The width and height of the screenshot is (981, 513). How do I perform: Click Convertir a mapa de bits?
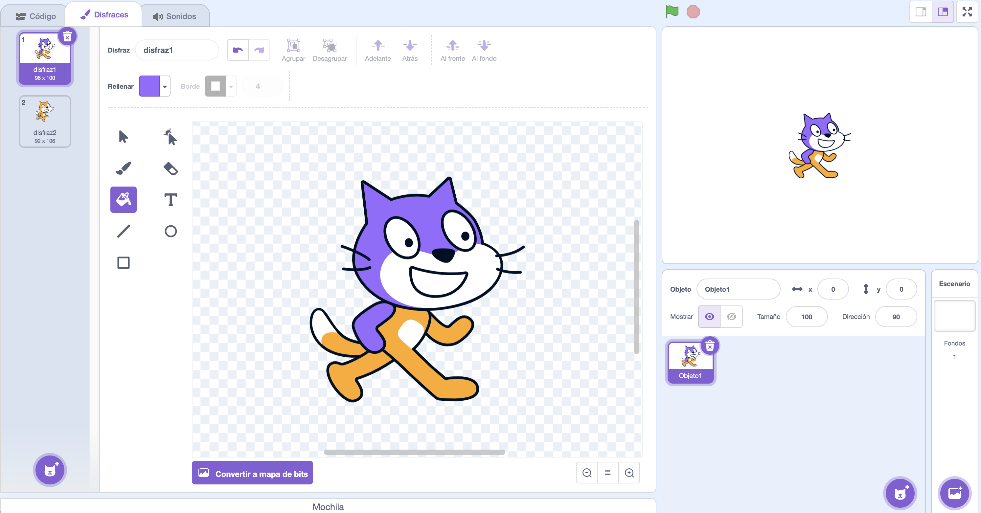pyautogui.click(x=252, y=473)
